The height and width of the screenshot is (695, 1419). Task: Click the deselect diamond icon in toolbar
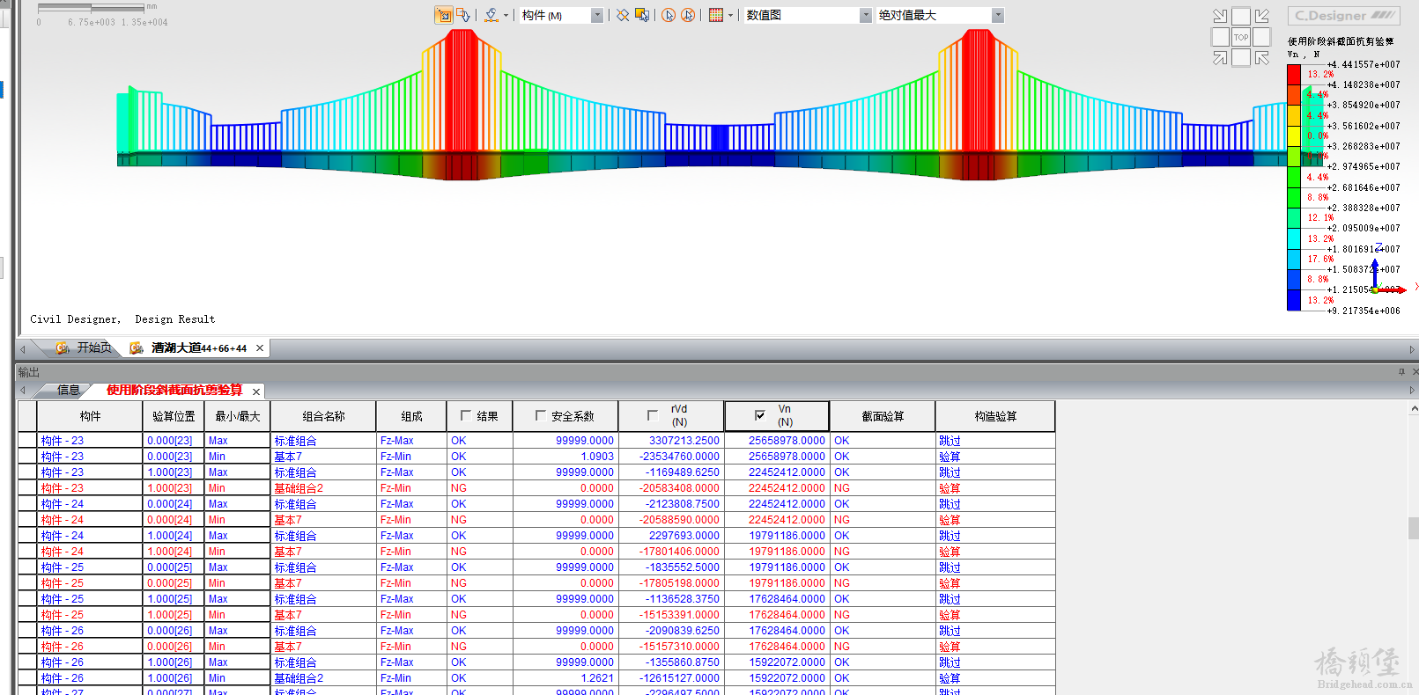pyautogui.click(x=623, y=15)
